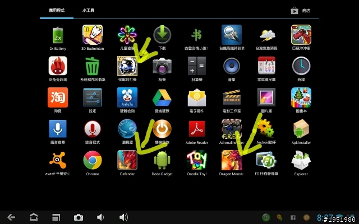Tap the screenshot camera button in navbar

[x=79, y=217]
